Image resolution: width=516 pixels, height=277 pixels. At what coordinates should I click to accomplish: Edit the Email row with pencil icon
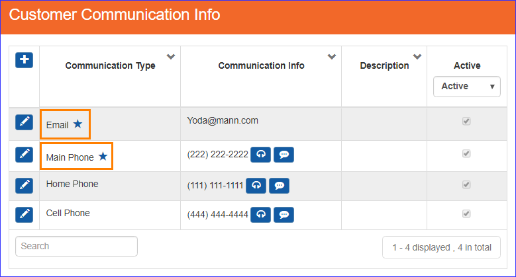click(x=24, y=122)
